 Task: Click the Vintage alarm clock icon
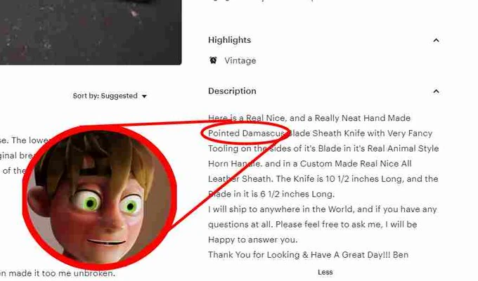point(213,60)
